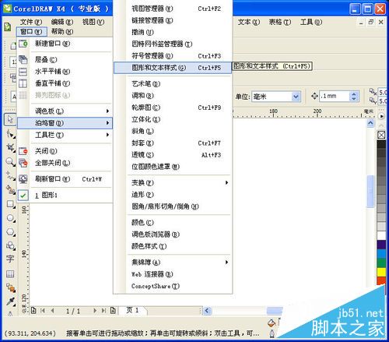Click the 水平平铺 tile horizontally icon
Viewport: 389px width, 342px height.
pyautogui.click(x=23, y=72)
